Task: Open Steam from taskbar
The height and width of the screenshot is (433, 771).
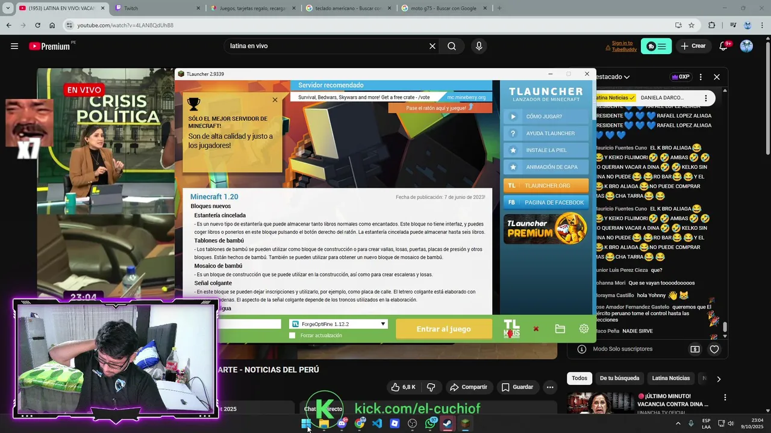Action: (x=447, y=423)
